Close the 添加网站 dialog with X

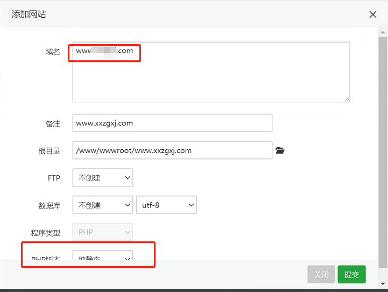[x=373, y=15]
